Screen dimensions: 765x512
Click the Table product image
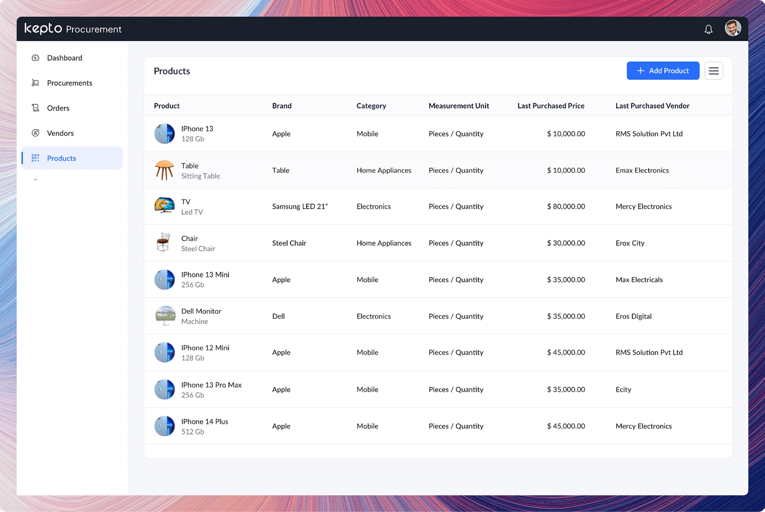pos(164,170)
